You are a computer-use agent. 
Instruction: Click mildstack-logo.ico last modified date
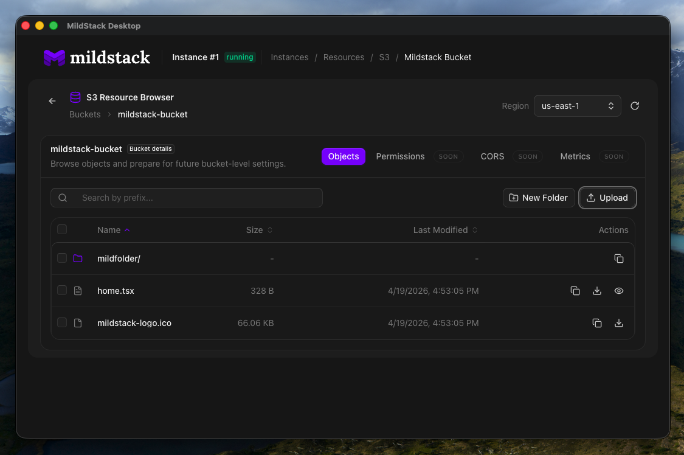433,323
